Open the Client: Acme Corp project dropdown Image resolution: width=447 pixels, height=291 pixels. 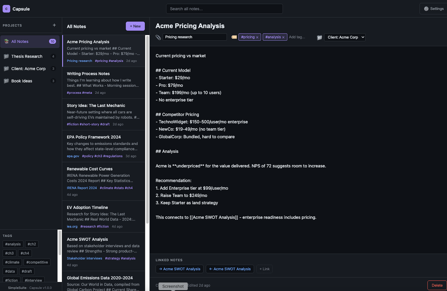(344, 37)
